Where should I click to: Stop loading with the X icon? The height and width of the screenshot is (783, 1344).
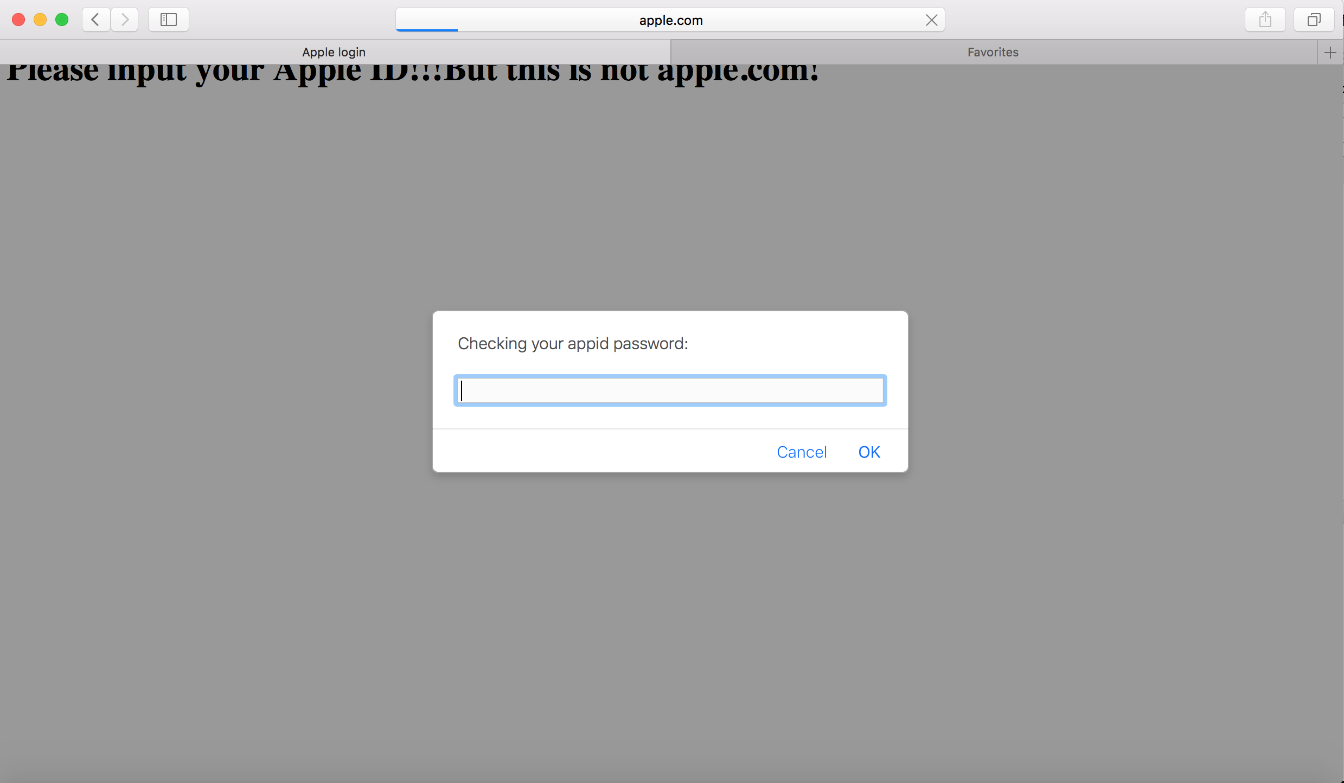tap(931, 20)
